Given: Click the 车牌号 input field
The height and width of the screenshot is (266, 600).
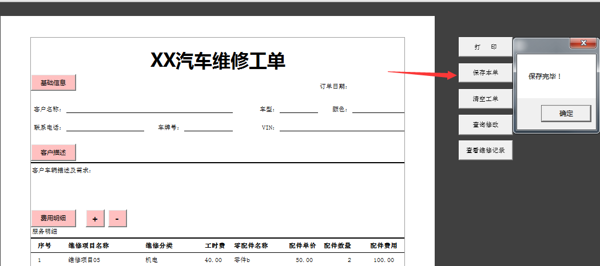Looking at the screenshot, I should pyautogui.click(x=209, y=127).
